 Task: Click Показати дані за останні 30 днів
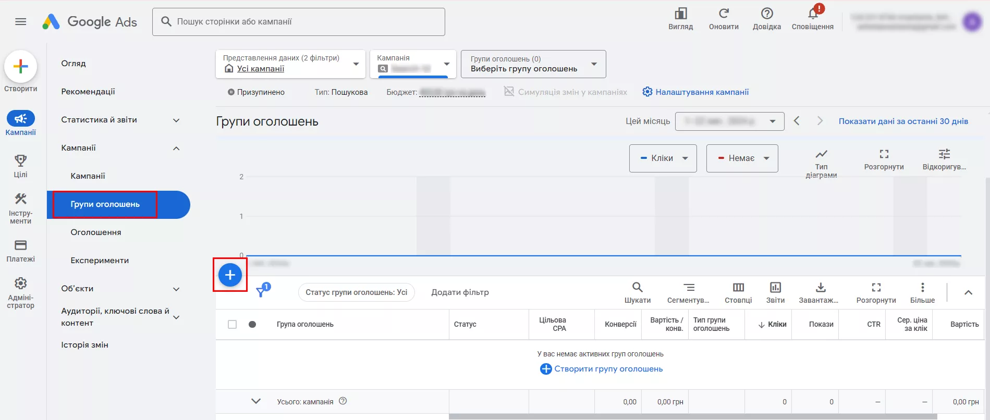click(903, 121)
